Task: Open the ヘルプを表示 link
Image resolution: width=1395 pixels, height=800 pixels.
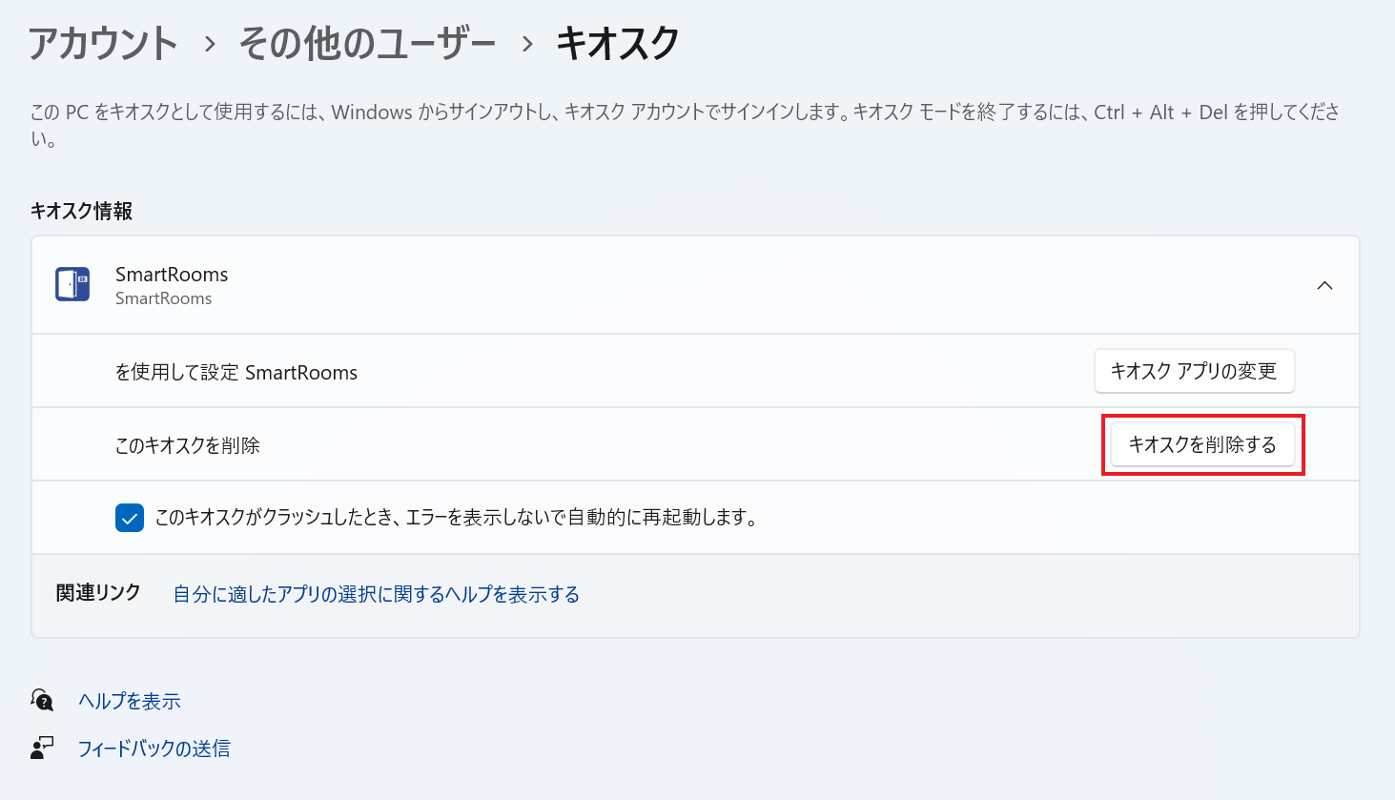Action: (130, 701)
